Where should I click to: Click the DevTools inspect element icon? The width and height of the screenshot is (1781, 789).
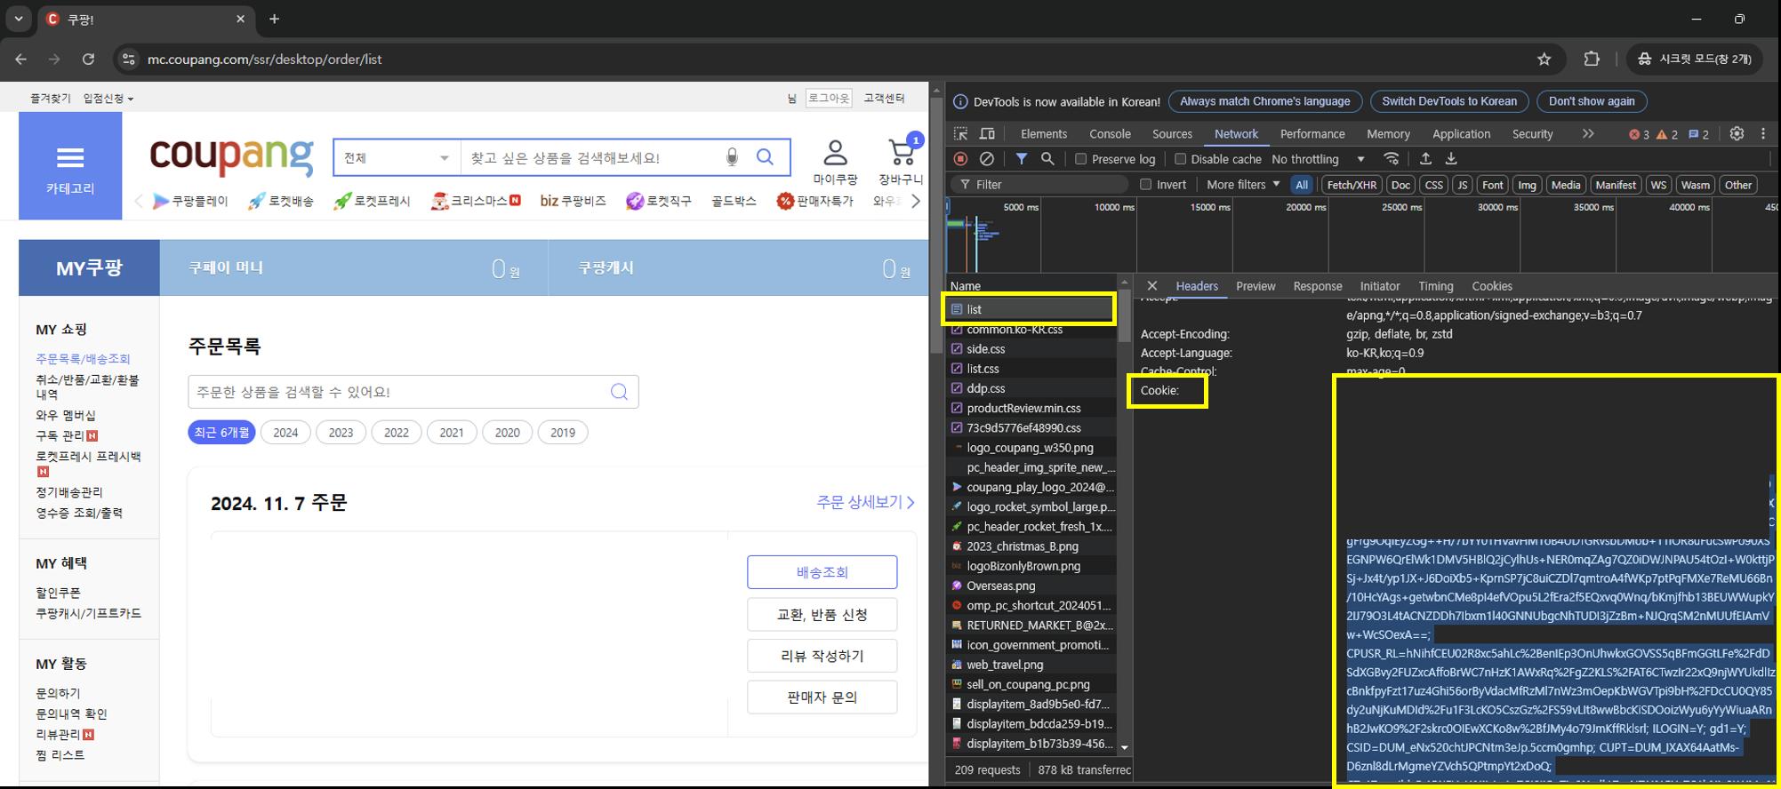click(x=960, y=134)
